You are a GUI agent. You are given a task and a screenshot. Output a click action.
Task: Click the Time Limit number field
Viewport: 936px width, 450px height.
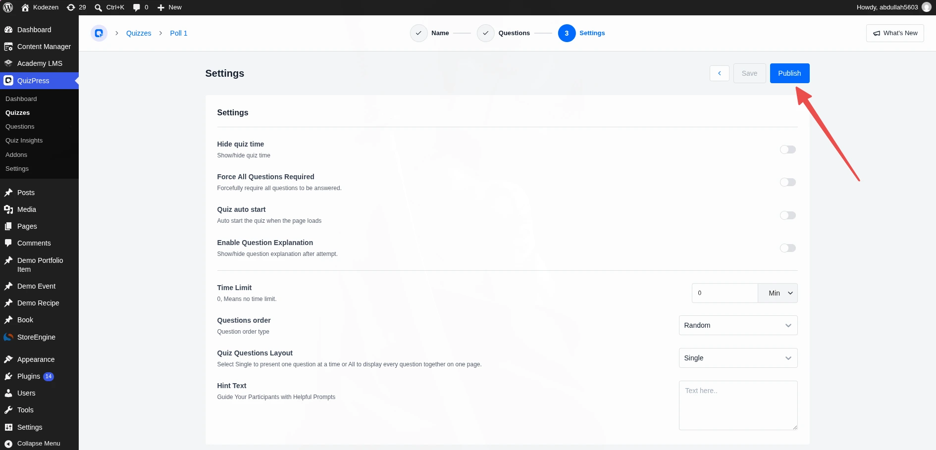tap(725, 293)
